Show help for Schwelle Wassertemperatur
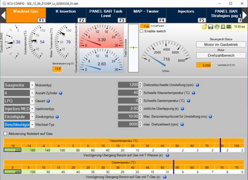 click(x=193, y=93)
